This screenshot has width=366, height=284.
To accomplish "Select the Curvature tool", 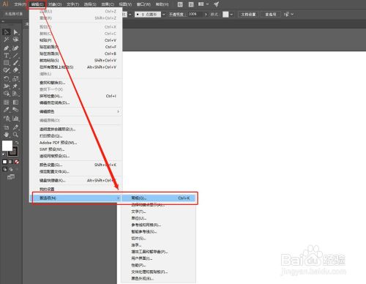I will point(15,48).
